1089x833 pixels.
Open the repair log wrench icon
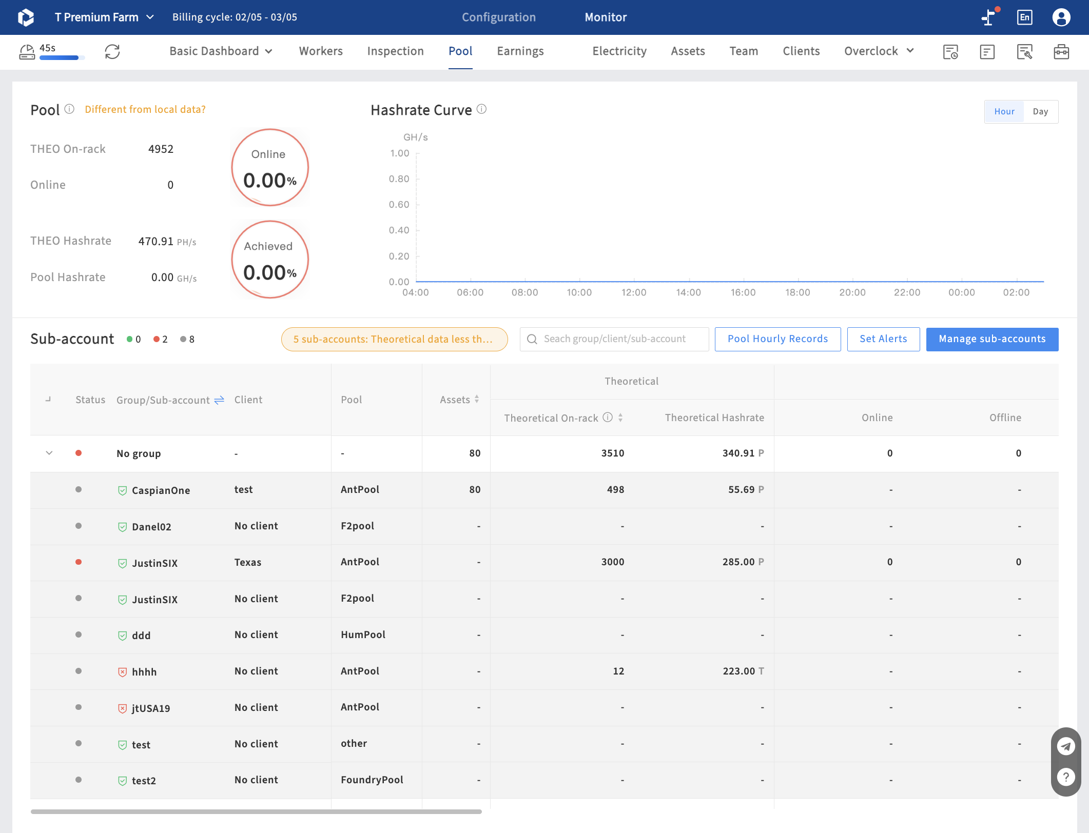pos(1024,52)
